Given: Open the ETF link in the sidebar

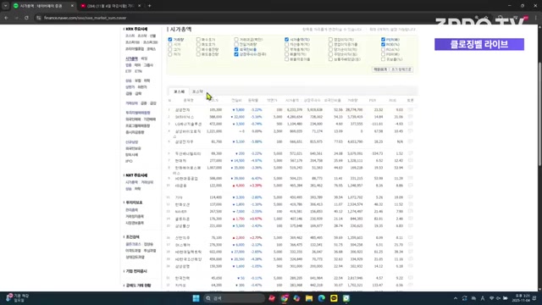Looking at the screenshot, I should (128, 71).
